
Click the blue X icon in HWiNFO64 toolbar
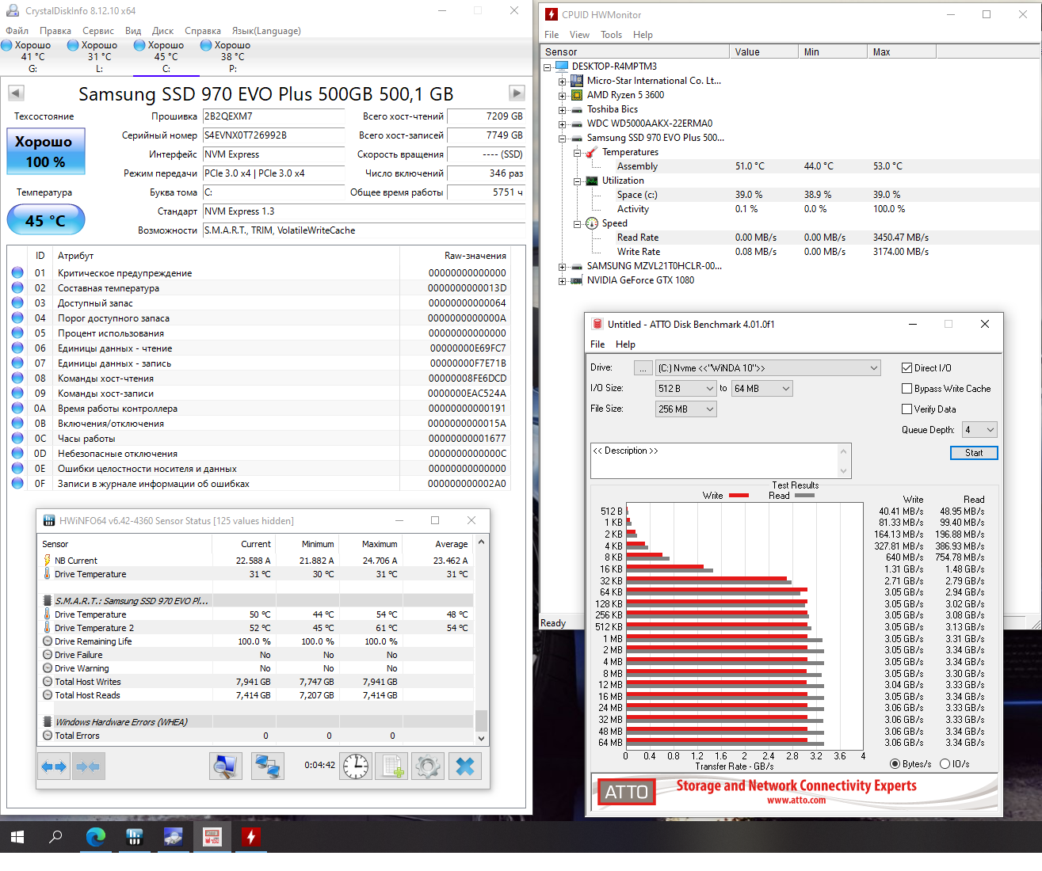[465, 766]
